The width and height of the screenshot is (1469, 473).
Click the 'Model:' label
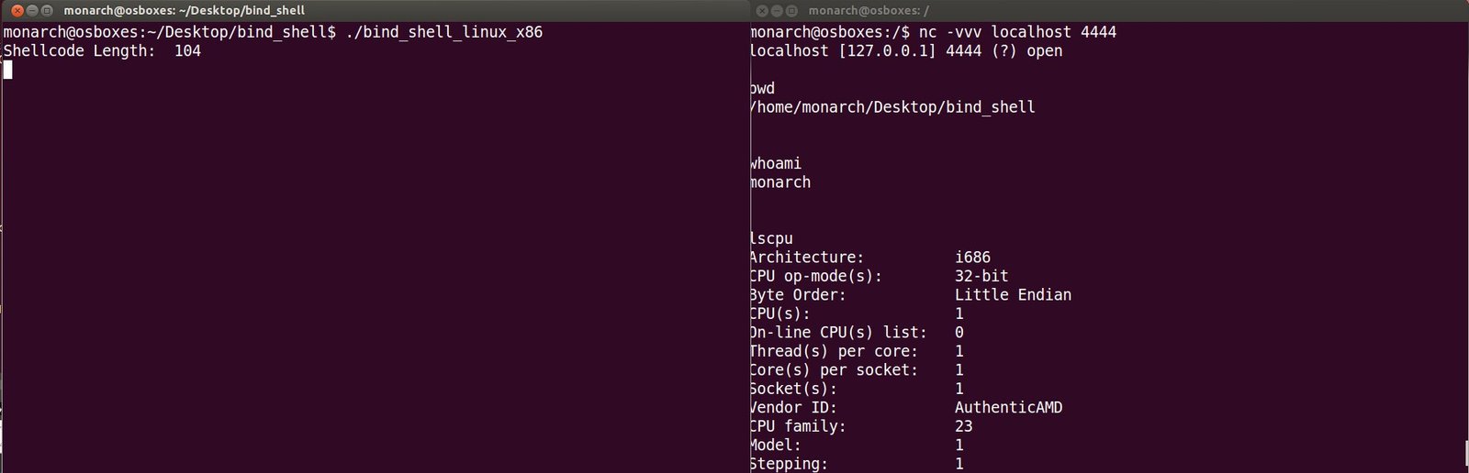pyautogui.click(x=776, y=445)
